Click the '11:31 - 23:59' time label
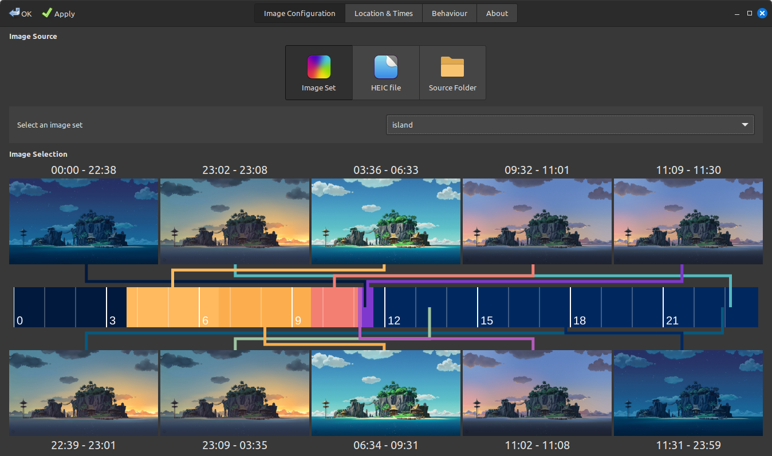The width and height of the screenshot is (772, 456). 688,445
